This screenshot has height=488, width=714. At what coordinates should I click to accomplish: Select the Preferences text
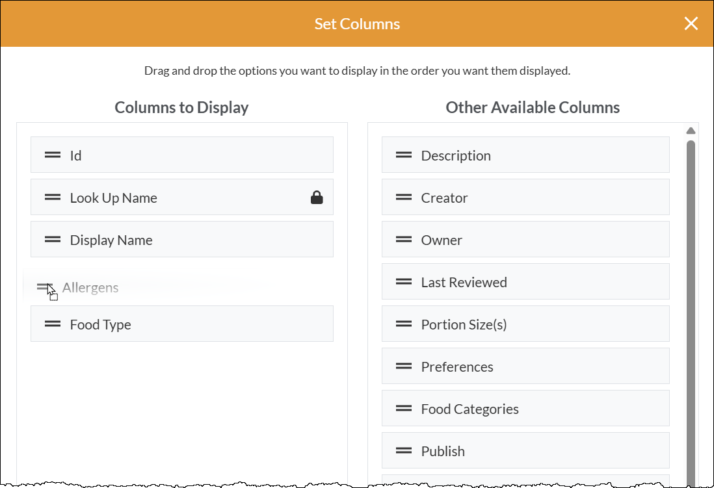[457, 367]
